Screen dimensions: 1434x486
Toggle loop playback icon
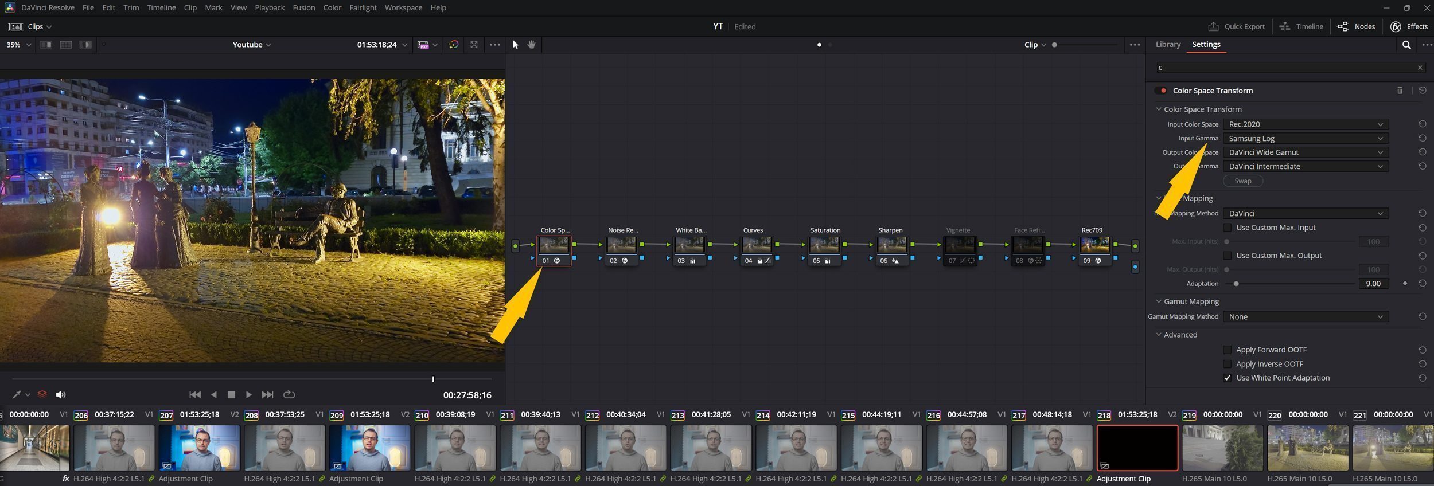click(289, 394)
